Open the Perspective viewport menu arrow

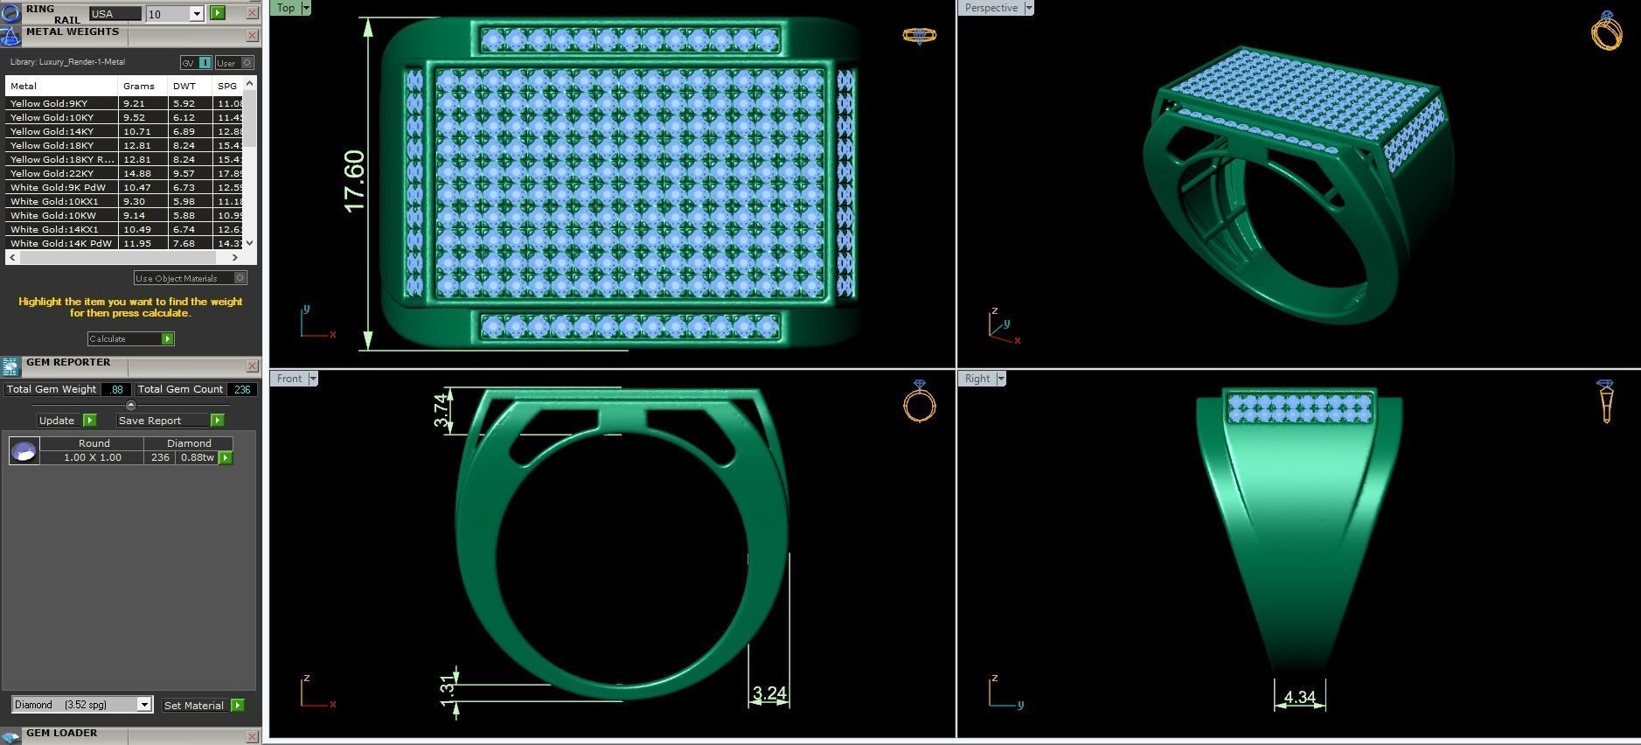(1028, 8)
